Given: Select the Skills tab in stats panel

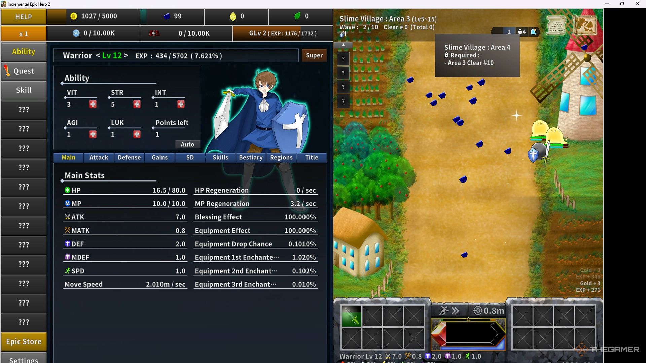Looking at the screenshot, I should 220,157.
